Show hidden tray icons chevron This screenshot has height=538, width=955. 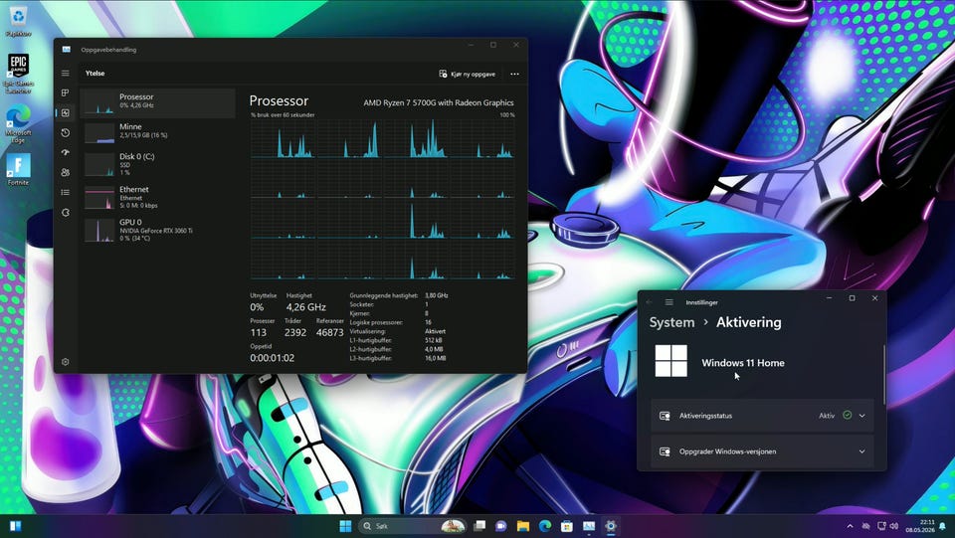851,526
